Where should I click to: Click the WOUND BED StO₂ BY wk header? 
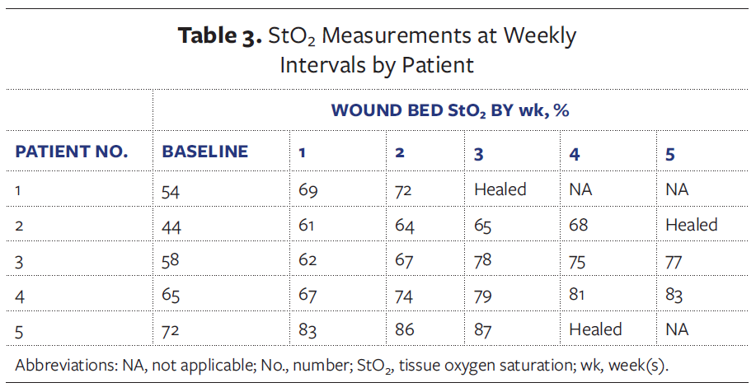pyautogui.click(x=449, y=110)
